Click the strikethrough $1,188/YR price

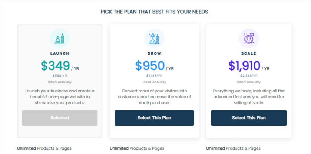(x=154, y=76)
